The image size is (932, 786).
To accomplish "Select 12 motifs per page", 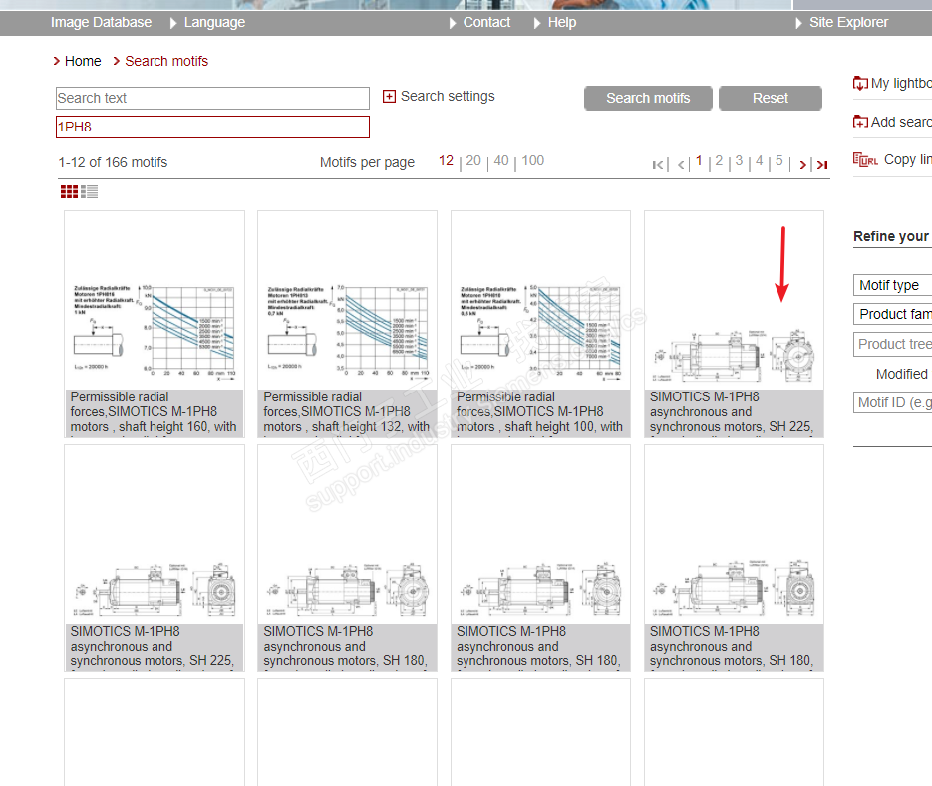I will (x=446, y=161).
